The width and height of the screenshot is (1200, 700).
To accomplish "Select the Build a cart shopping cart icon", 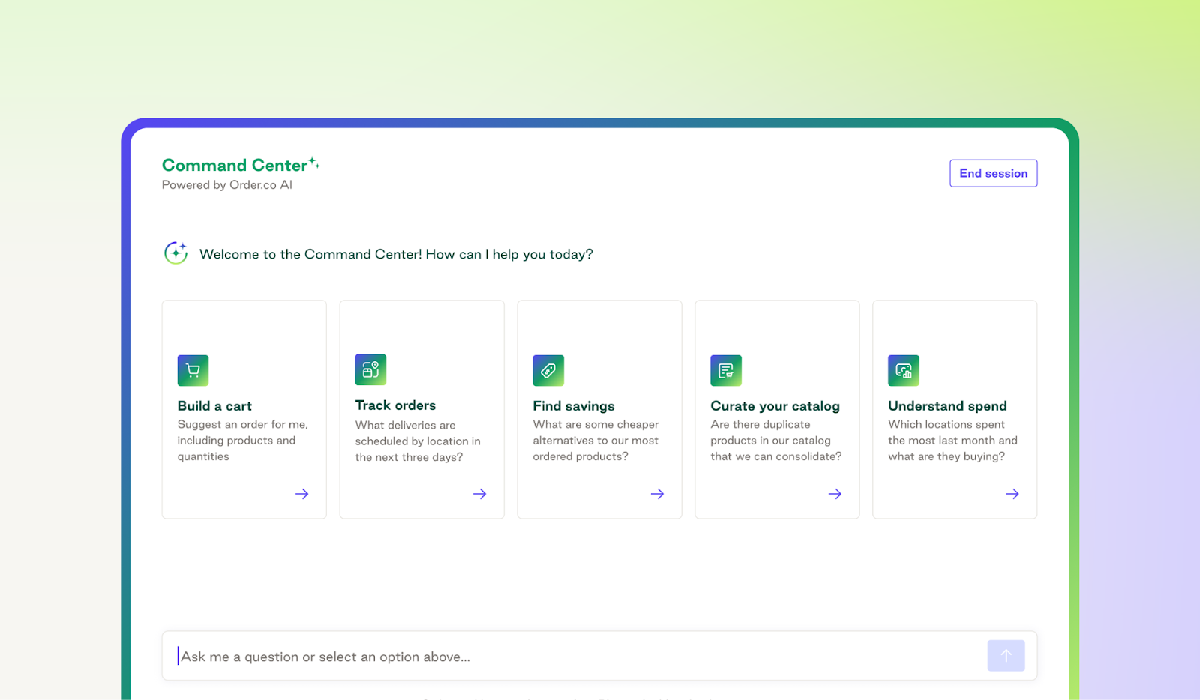I will tap(193, 369).
